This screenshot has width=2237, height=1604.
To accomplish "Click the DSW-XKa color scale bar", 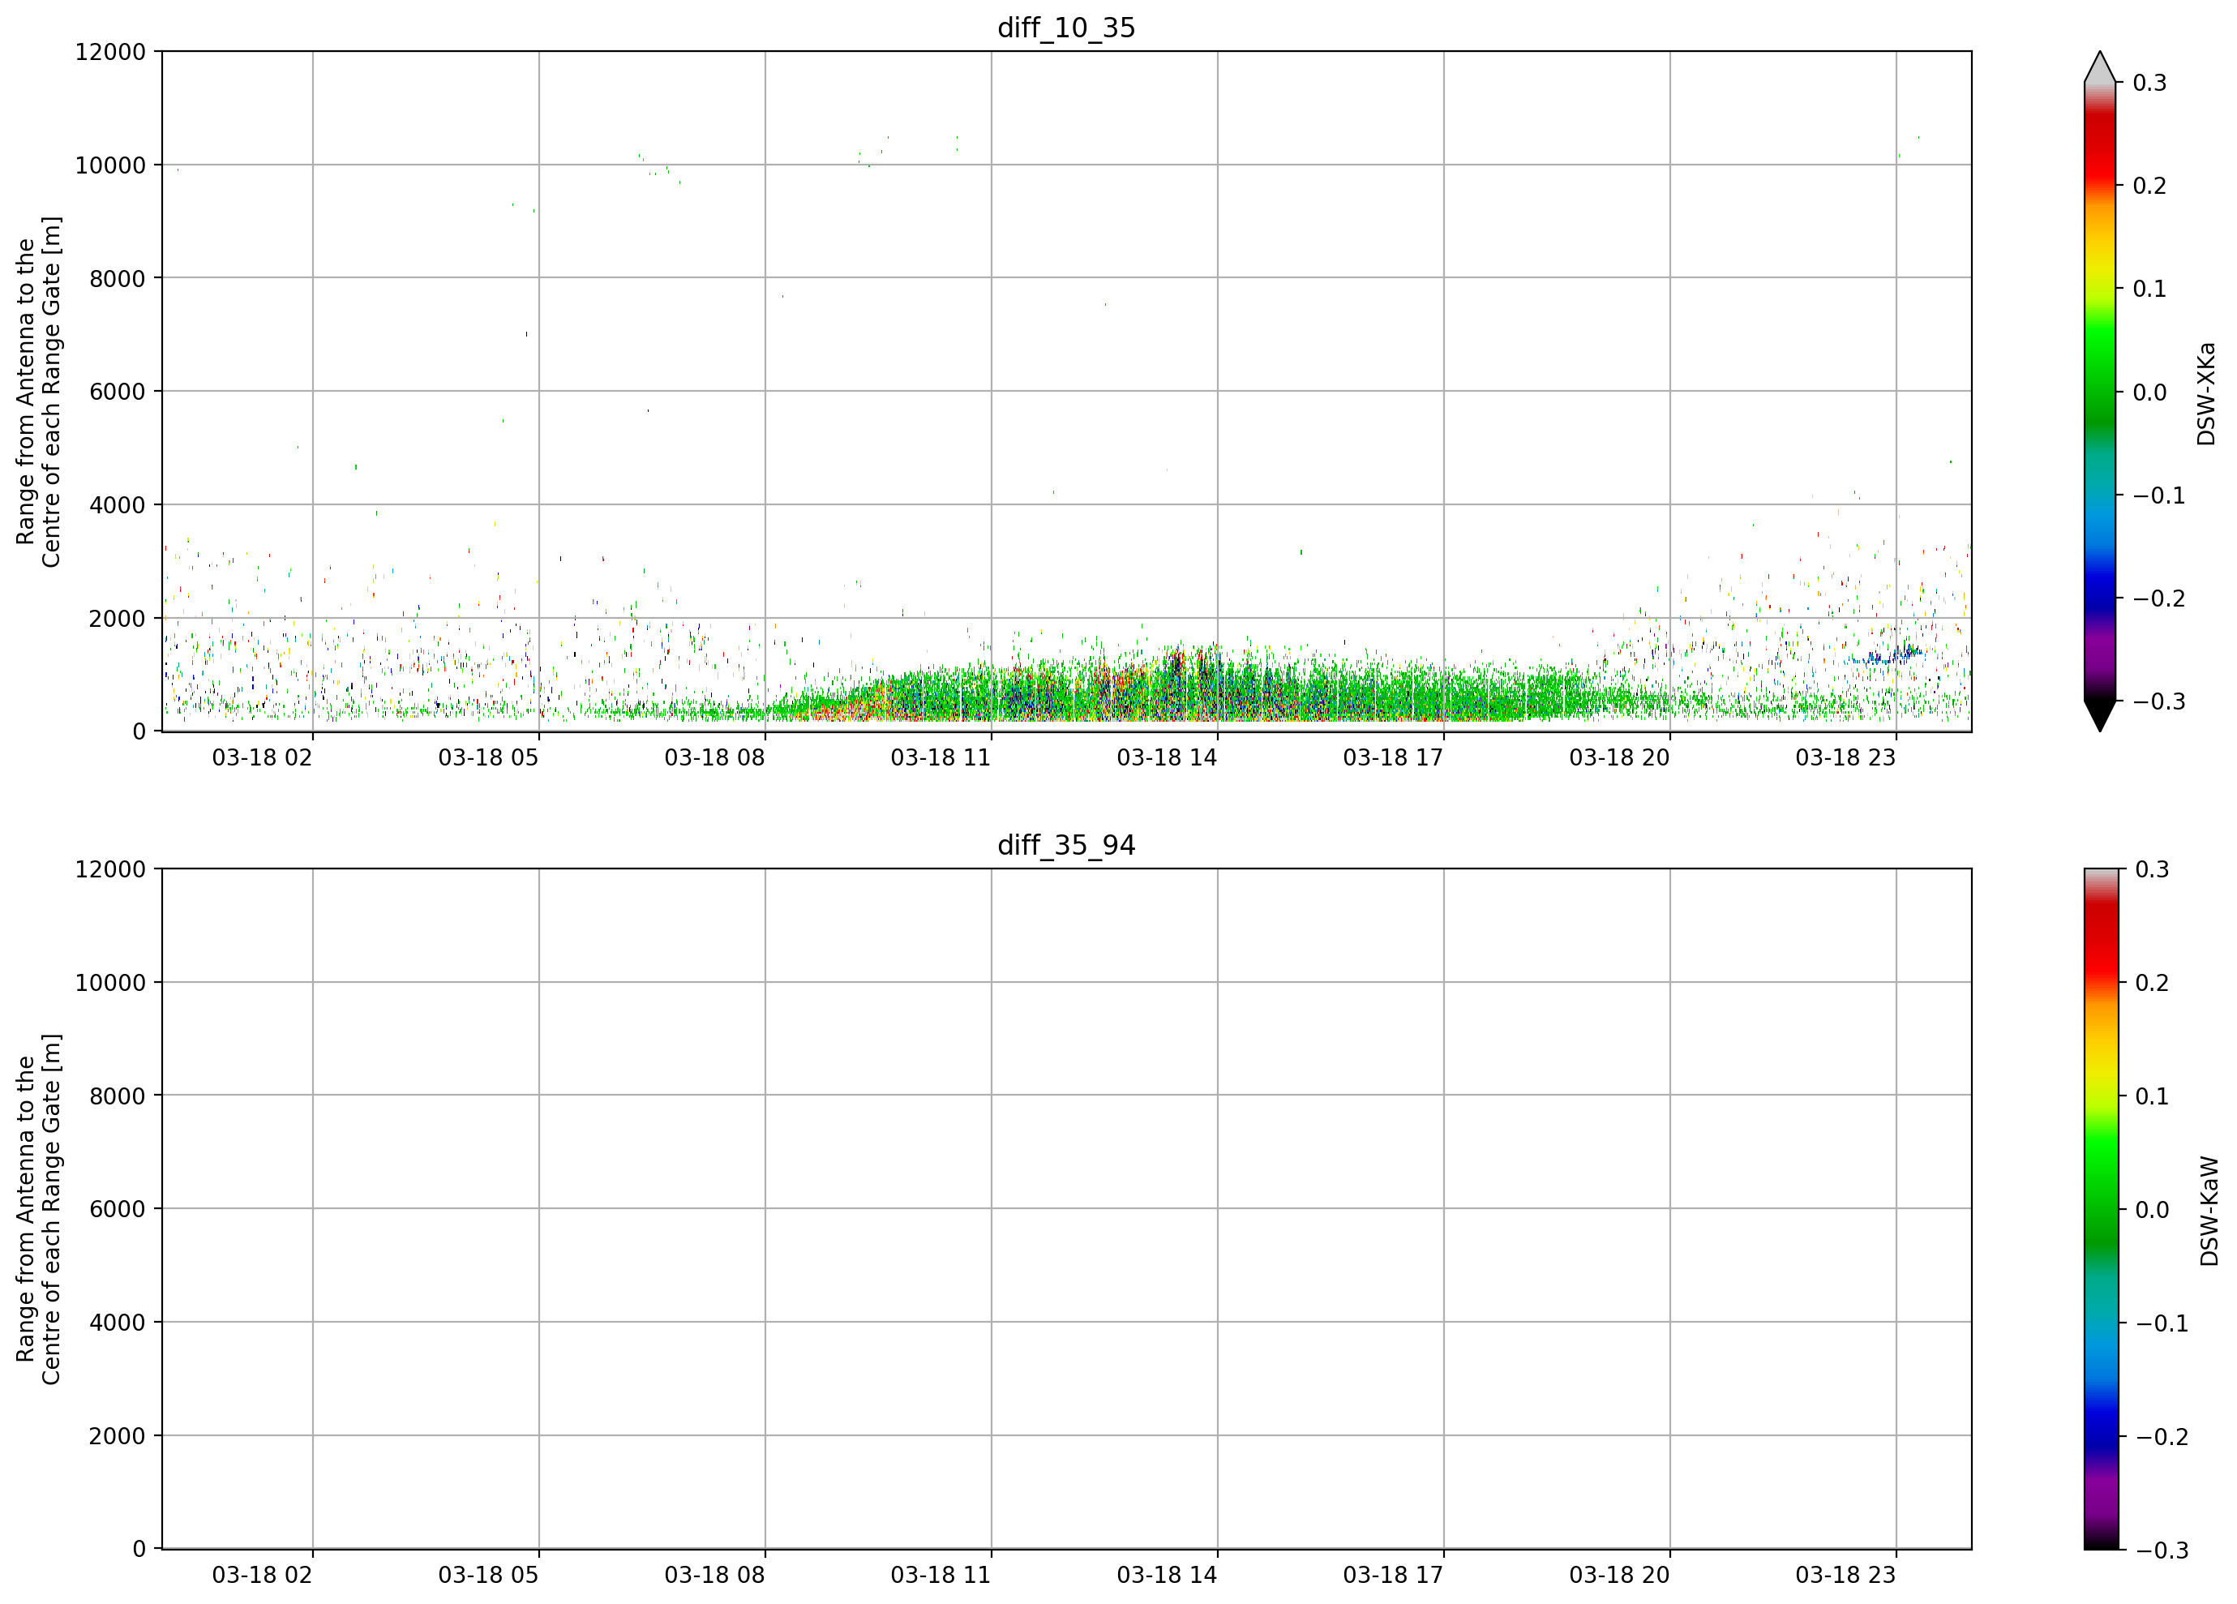I will pyautogui.click(x=2100, y=392).
